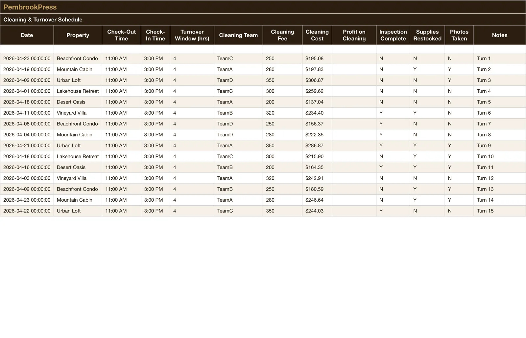Select the Notes column header

tap(500, 35)
